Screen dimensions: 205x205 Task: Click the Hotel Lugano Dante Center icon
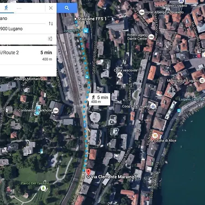(x=151, y=36)
